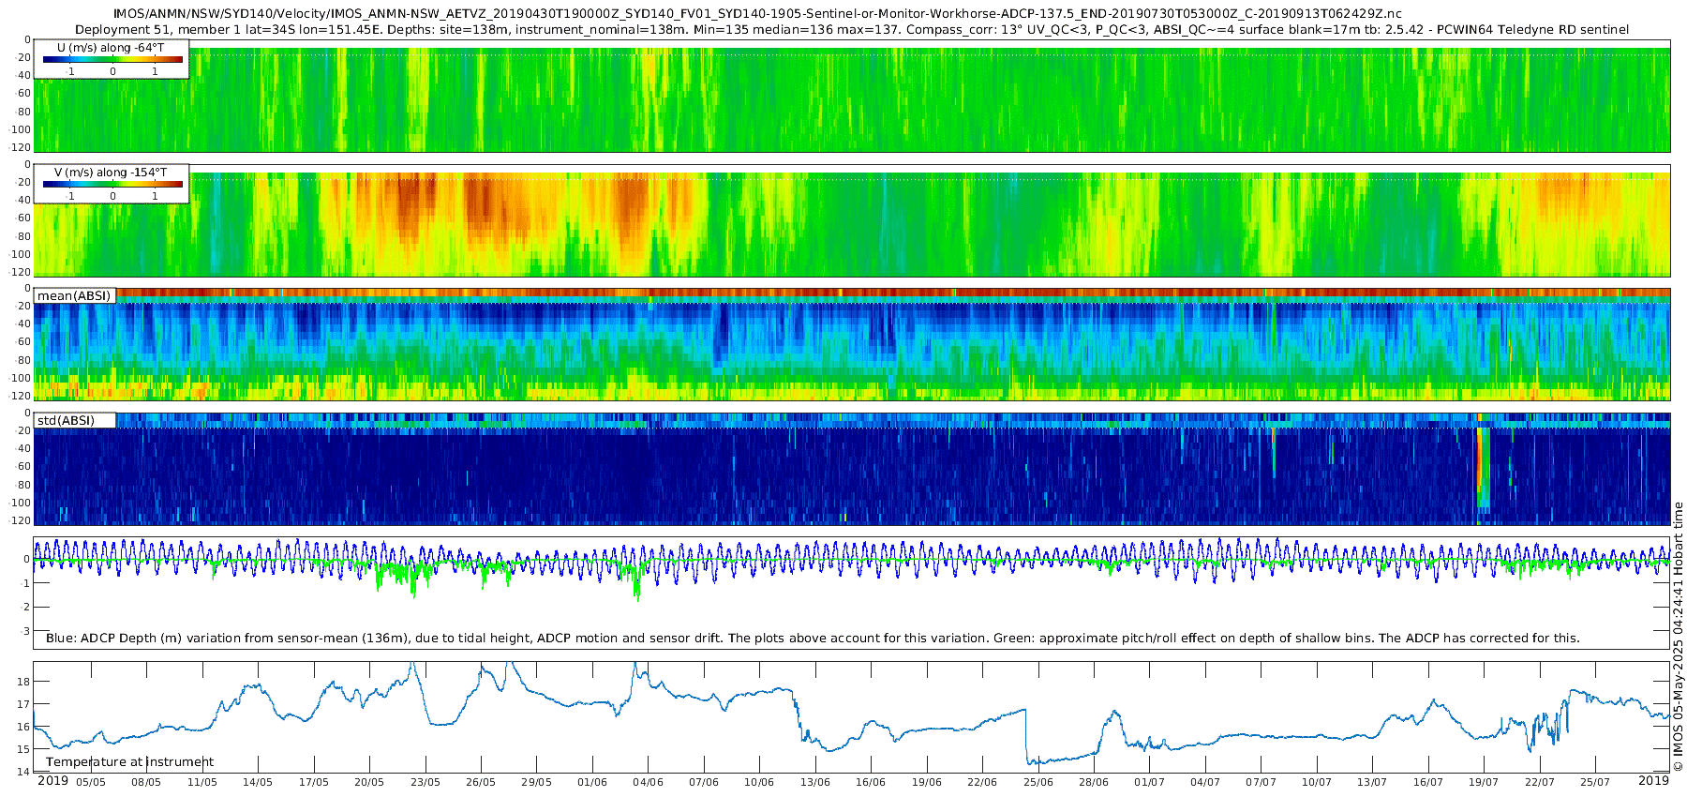Select the 13/06 date tick label

[x=814, y=782]
